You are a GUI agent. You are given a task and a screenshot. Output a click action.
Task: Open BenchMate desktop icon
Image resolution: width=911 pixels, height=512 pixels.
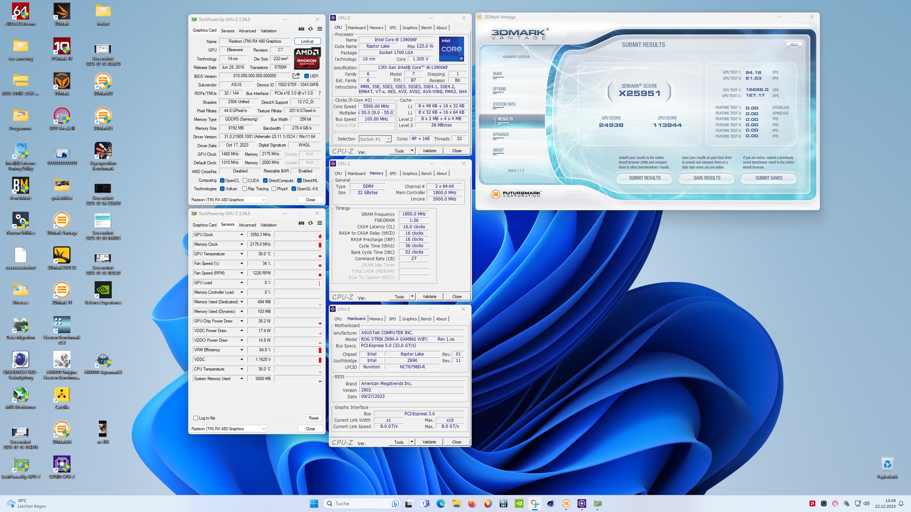20,188
